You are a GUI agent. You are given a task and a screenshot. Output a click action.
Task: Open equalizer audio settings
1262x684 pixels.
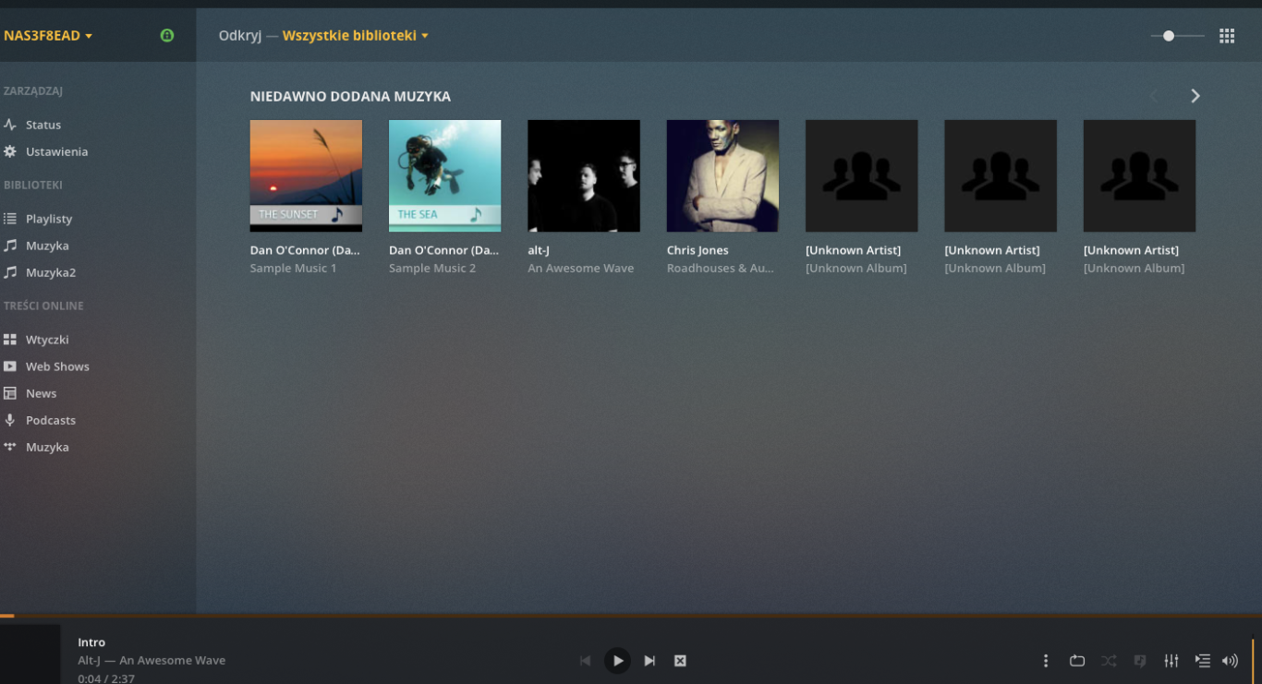coord(1171,661)
